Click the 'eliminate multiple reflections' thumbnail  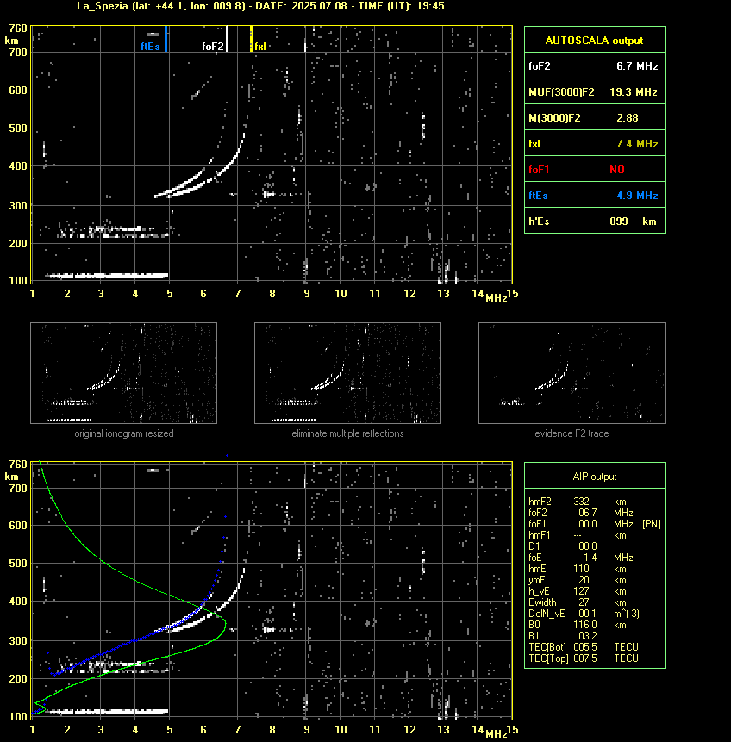click(x=347, y=373)
